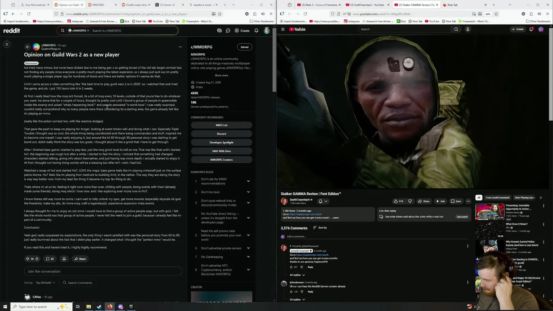Click Show more in r/MMORPG description
The image size is (553, 311).
tap(222, 76)
